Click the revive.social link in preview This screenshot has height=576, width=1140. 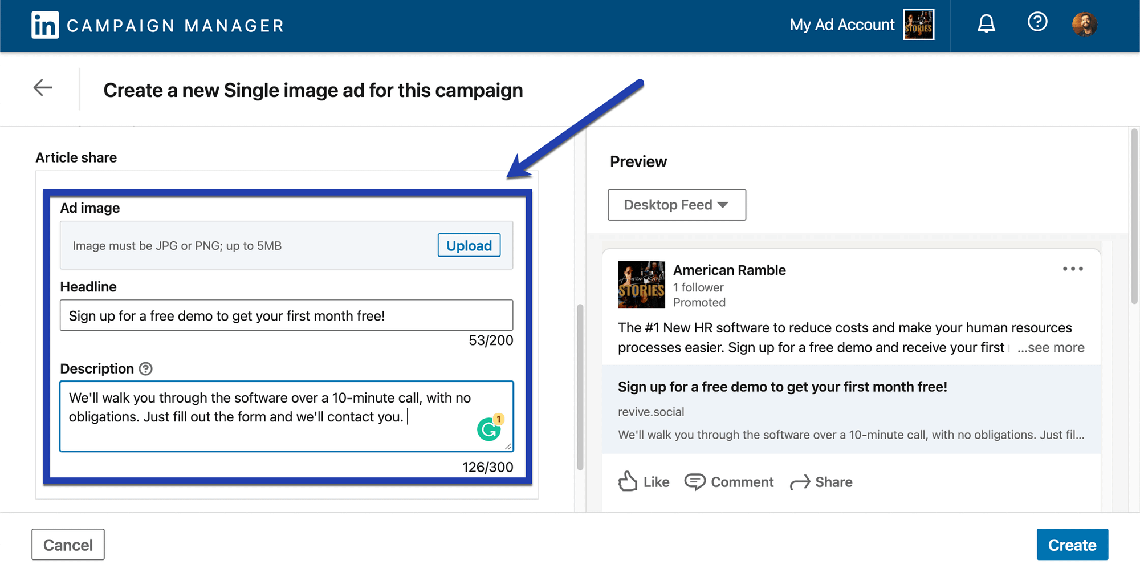tap(651, 412)
